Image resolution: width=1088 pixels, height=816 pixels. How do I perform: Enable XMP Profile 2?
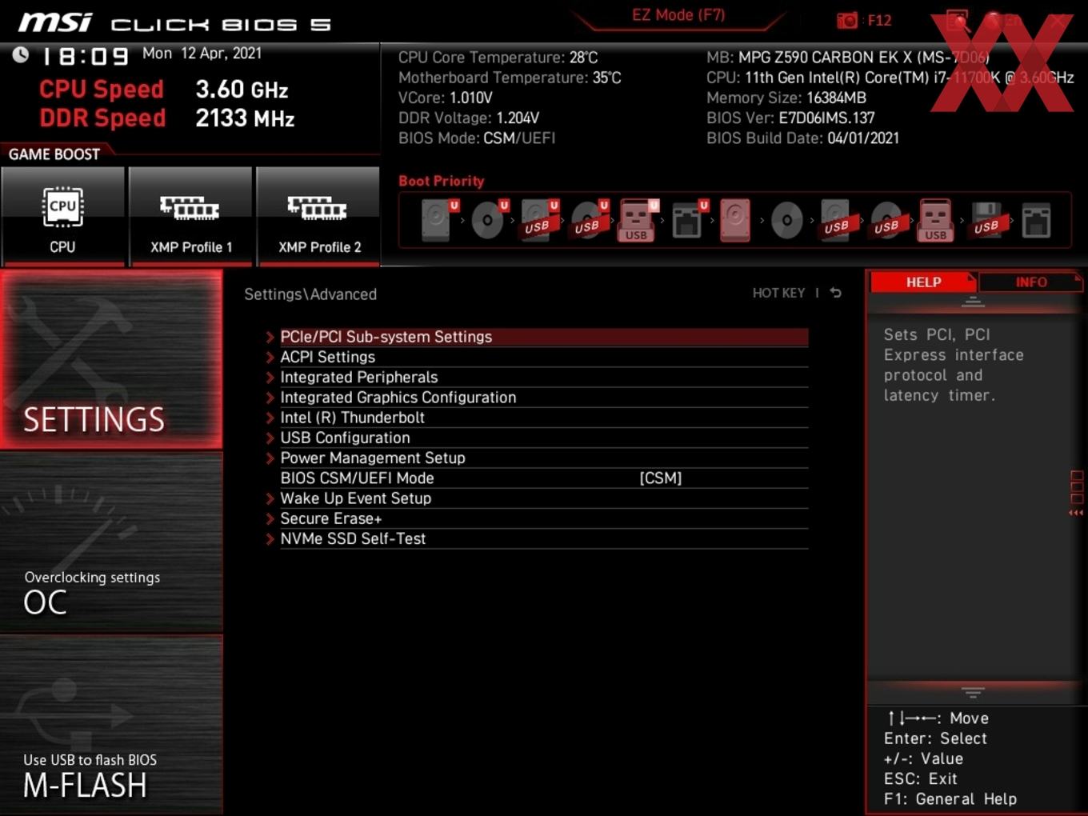point(318,216)
